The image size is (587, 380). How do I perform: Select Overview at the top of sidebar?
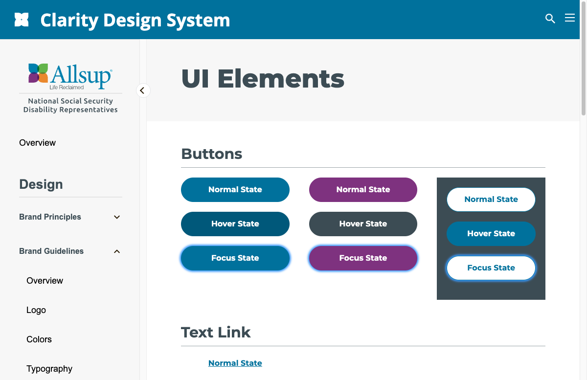point(38,142)
